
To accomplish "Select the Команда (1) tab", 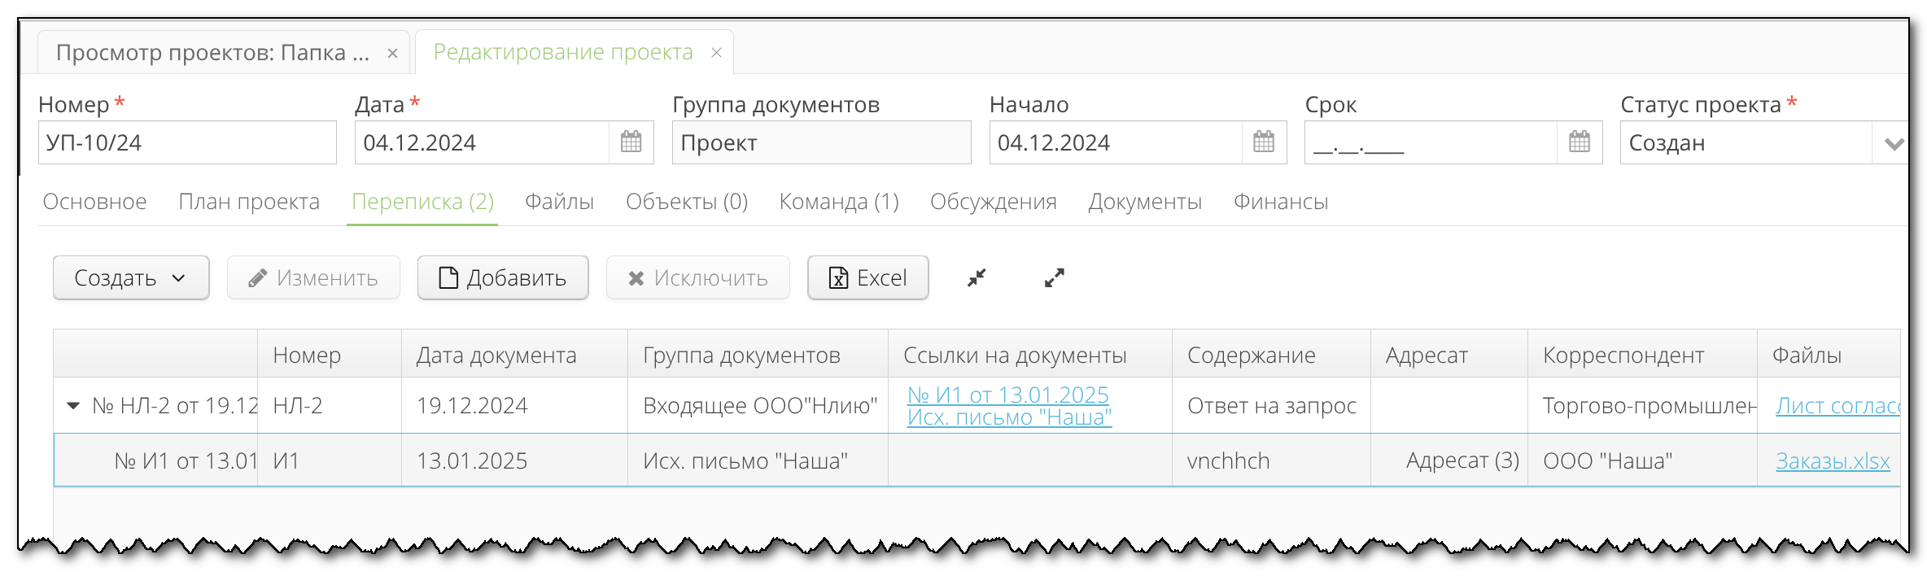I will click(838, 202).
